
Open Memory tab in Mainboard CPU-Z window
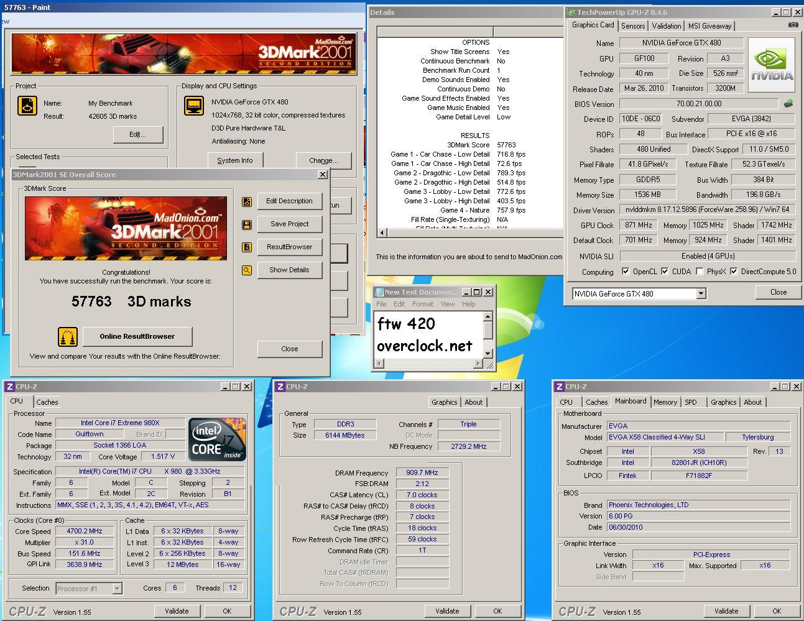click(x=665, y=402)
